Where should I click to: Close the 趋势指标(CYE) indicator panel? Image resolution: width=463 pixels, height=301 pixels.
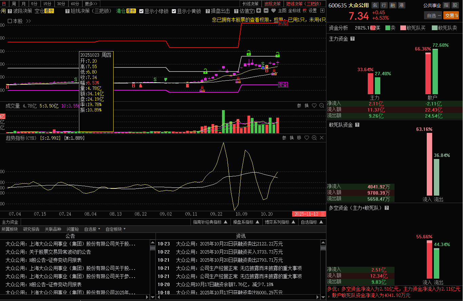[322, 138]
